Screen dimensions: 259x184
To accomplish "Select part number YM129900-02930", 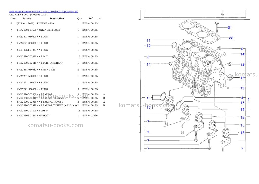I will pos(27,102).
